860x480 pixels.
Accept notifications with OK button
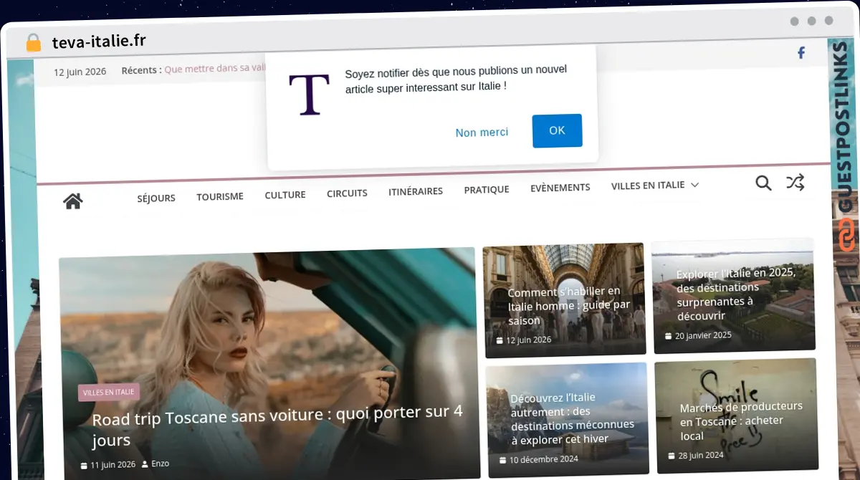click(557, 130)
